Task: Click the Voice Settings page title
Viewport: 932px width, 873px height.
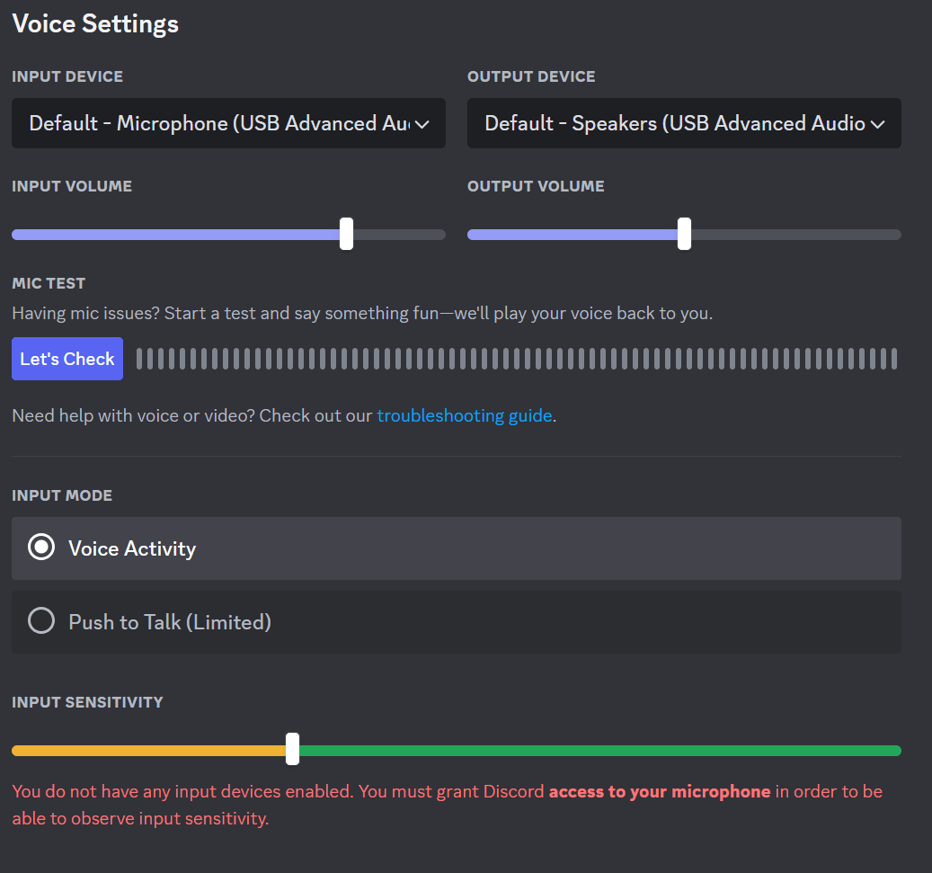Action: (94, 23)
